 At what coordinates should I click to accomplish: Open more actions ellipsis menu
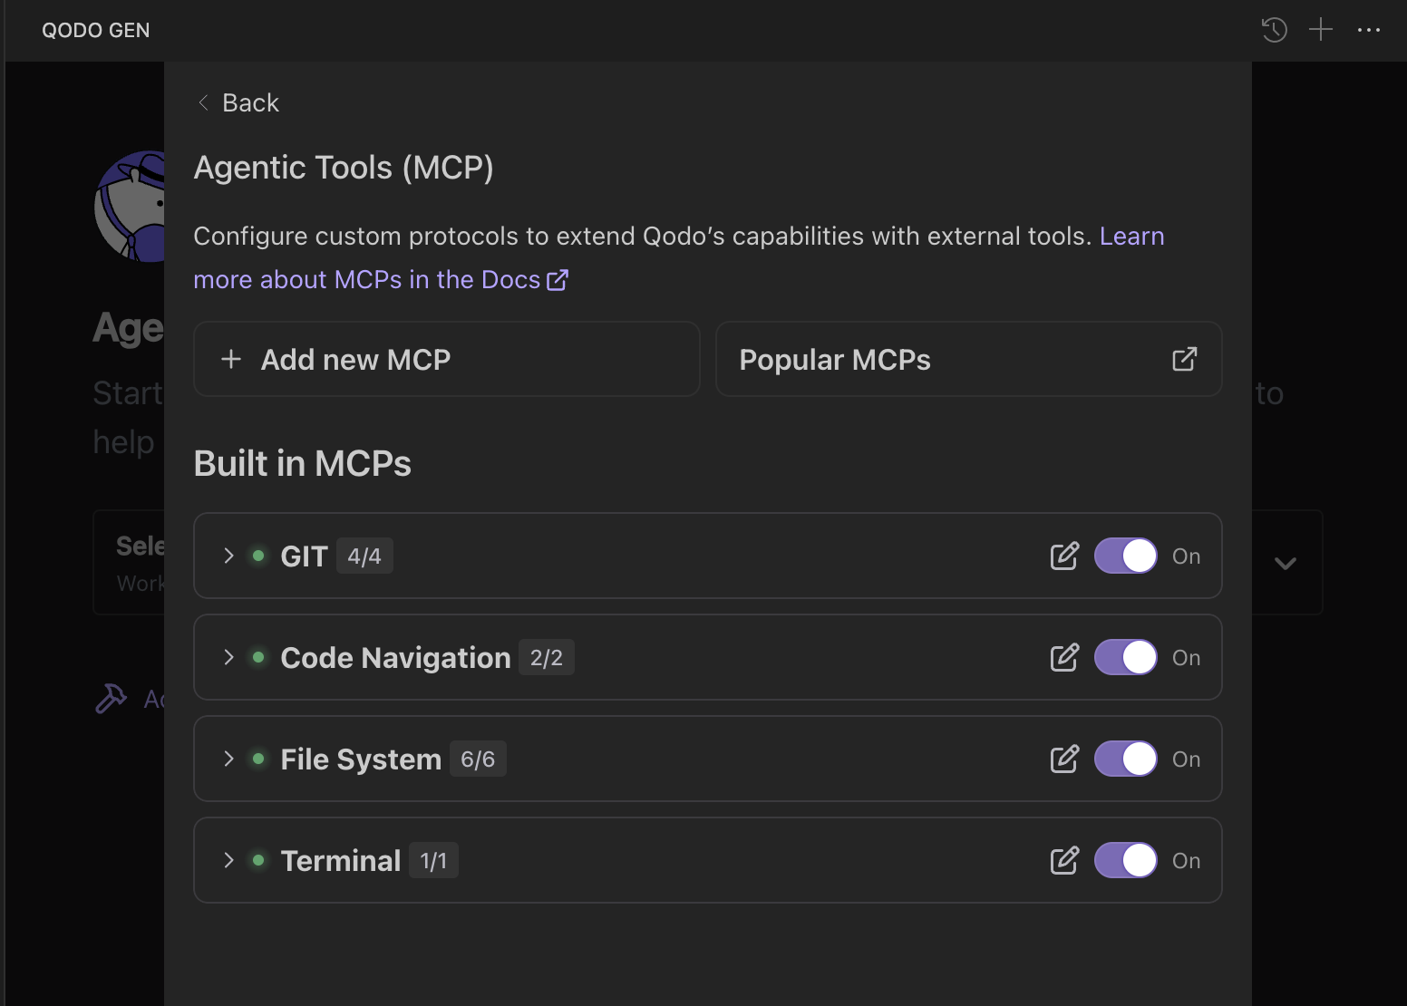(x=1369, y=30)
